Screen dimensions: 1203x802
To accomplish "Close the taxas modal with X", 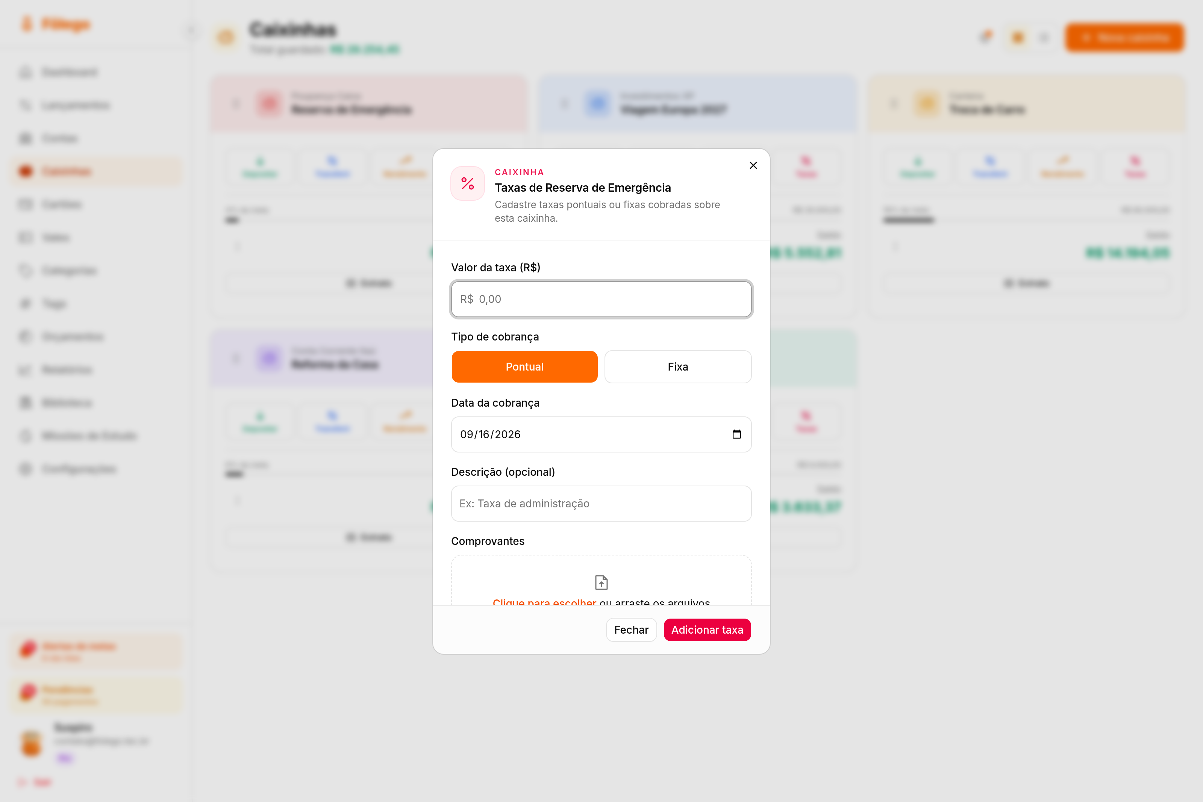I will pos(753,165).
